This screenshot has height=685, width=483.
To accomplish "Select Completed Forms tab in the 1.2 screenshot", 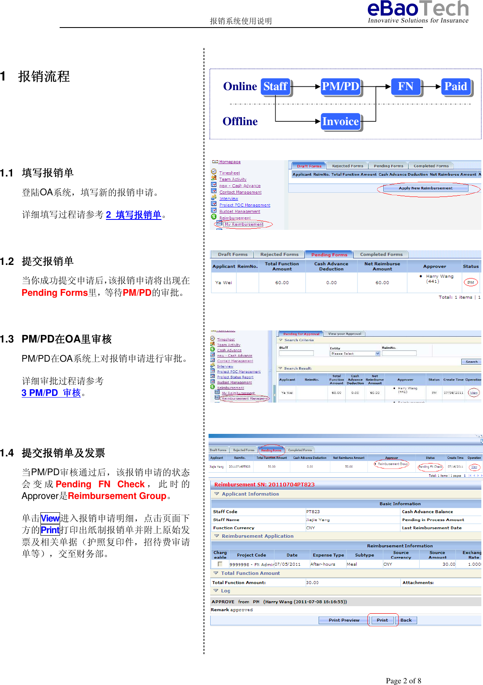I will point(381,254).
